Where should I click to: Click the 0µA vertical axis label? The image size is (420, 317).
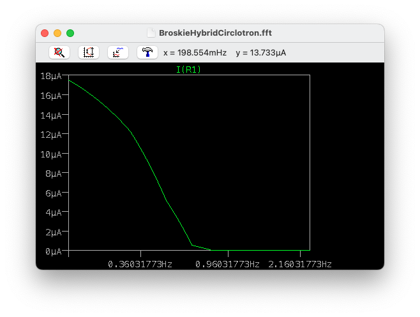coord(54,251)
